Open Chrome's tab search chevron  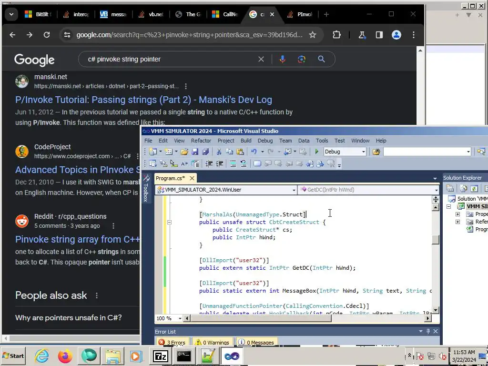click(x=11, y=14)
